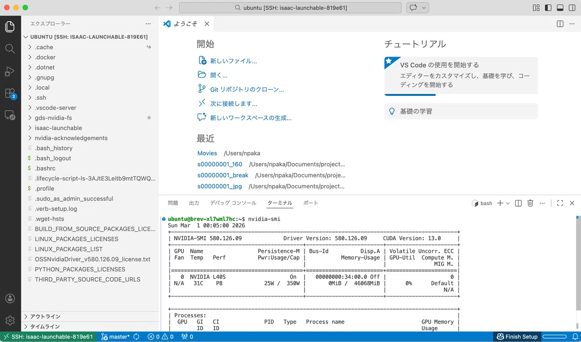This screenshot has height=342, width=581.
Task: Click Finish Setup in status bar
Action: pos(517,337)
